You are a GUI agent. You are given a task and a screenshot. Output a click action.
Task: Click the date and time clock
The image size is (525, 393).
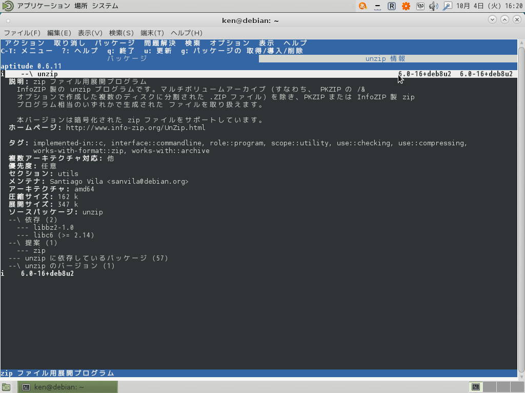489,6
